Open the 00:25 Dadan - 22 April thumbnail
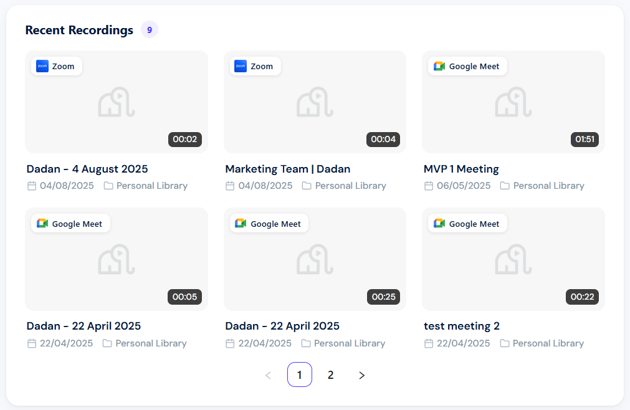 click(315, 259)
